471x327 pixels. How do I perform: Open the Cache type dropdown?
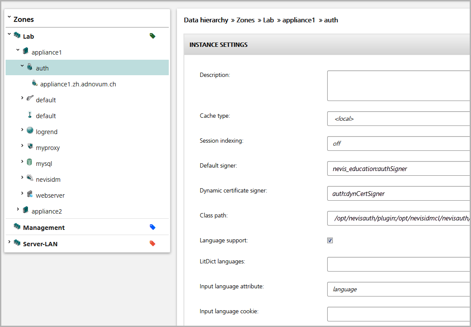click(399, 119)
